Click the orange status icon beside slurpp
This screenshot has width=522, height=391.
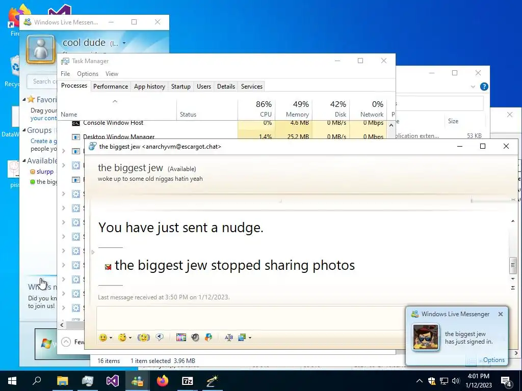(33, 172)
